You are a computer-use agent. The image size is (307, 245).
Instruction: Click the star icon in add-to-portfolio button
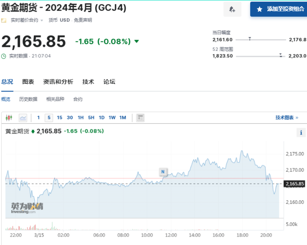[x=260, y=9]
